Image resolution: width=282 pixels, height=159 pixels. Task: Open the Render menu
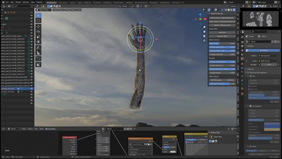(x=18, y=2)
